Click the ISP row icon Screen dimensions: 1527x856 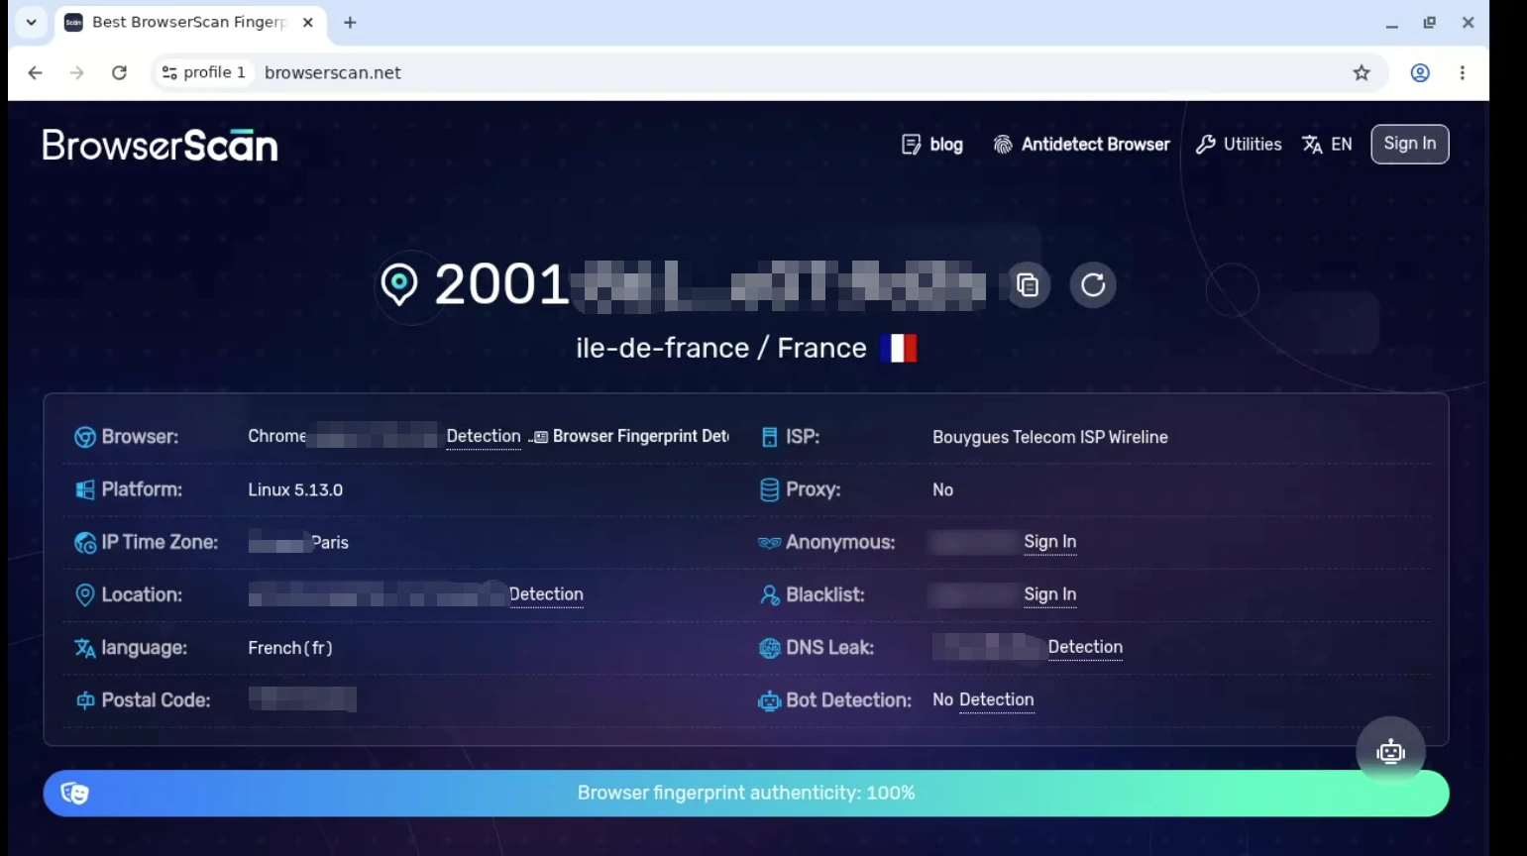click(769, 437)
